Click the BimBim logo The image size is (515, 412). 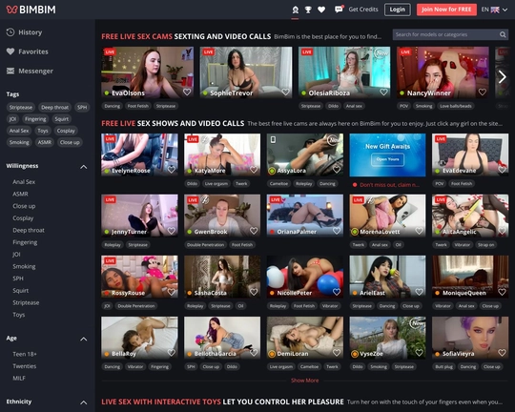(x=31, y=10)
